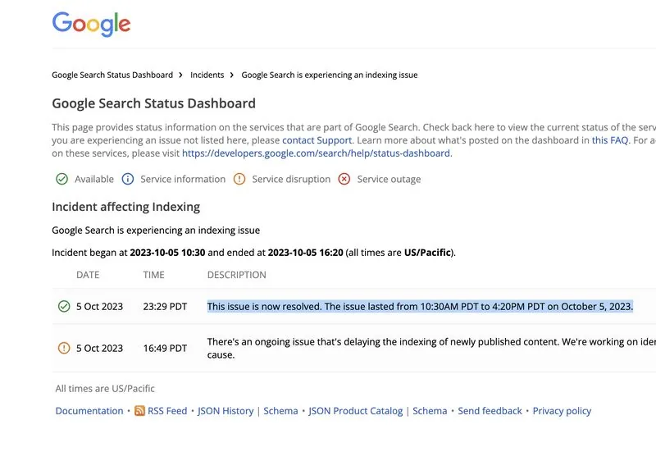Click chevron after Incidents breadcrumb
Screen dimensions: 656x452
232,75
